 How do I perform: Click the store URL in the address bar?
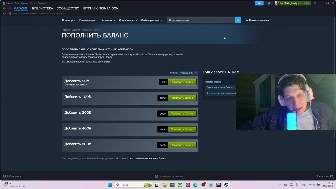coord(38,13)
